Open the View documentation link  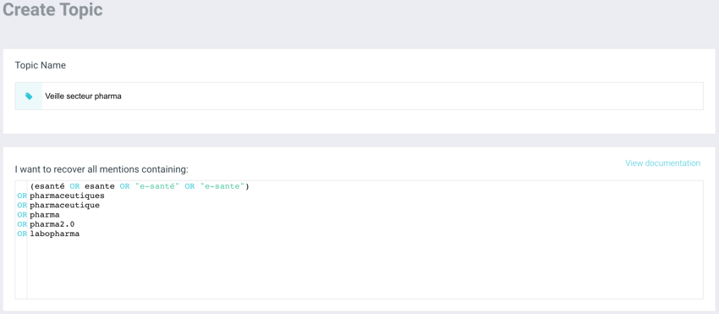[662, 163]
